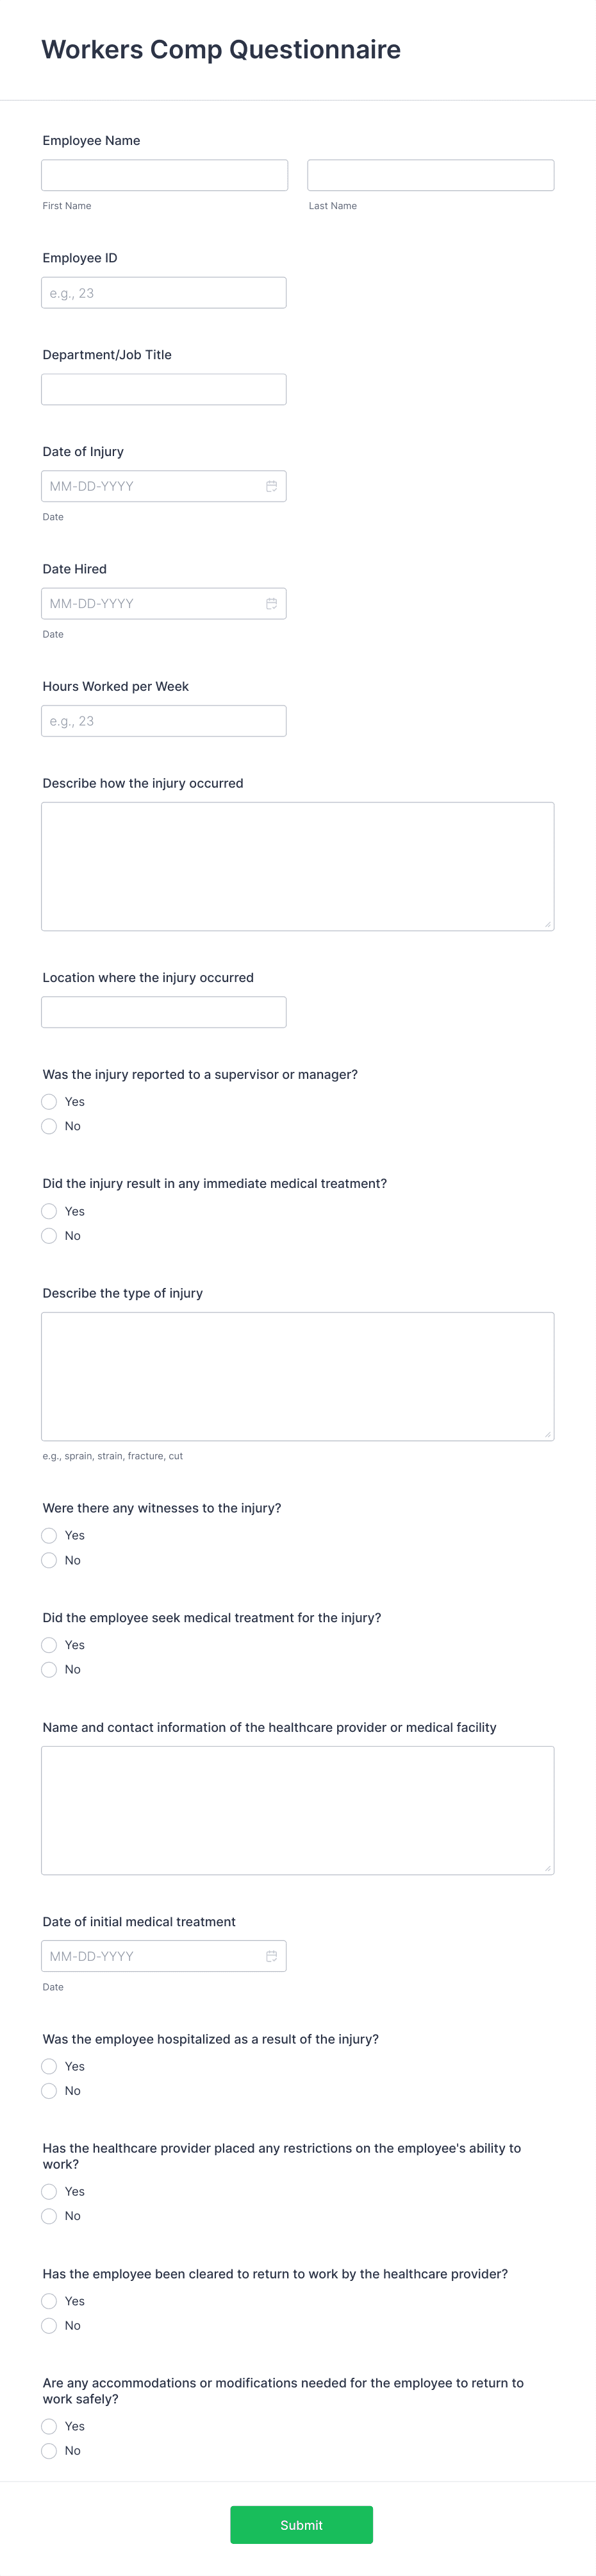The image size is (596, 2576).
Task: Select No for immediate medical treatment
Action: coord(49,1235)
